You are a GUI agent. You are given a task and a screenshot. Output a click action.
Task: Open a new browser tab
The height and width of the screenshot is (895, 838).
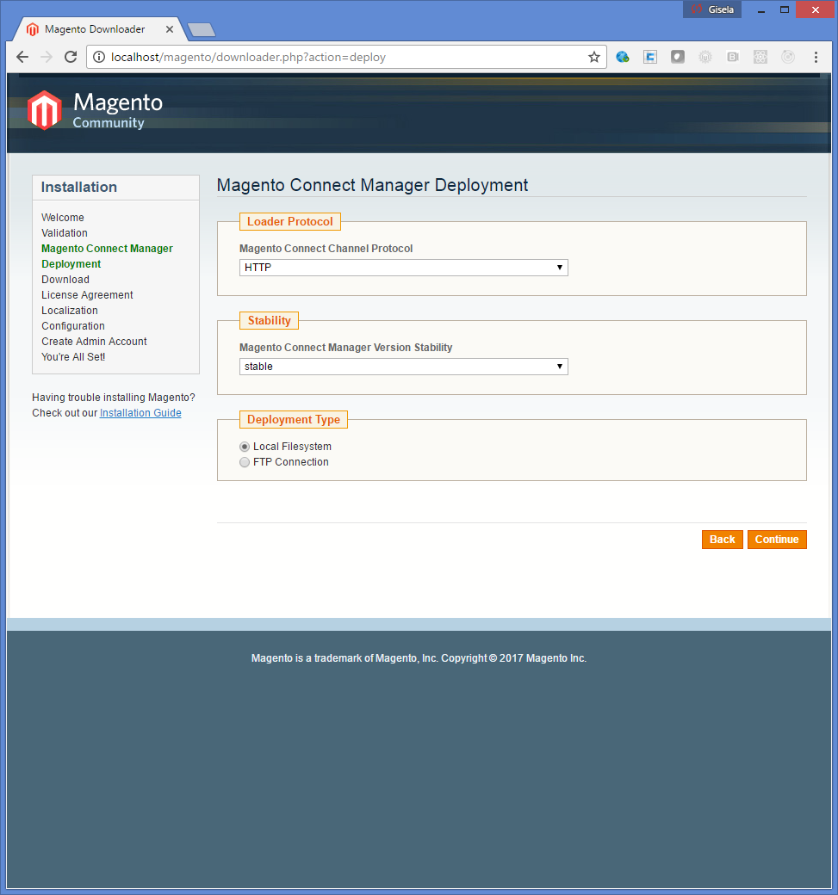click(202, 30)
